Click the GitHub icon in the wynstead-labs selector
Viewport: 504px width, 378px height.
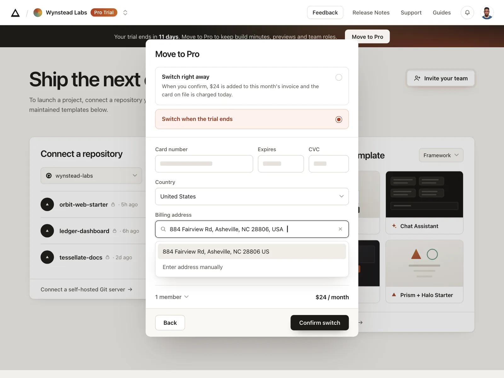(49, 176)
